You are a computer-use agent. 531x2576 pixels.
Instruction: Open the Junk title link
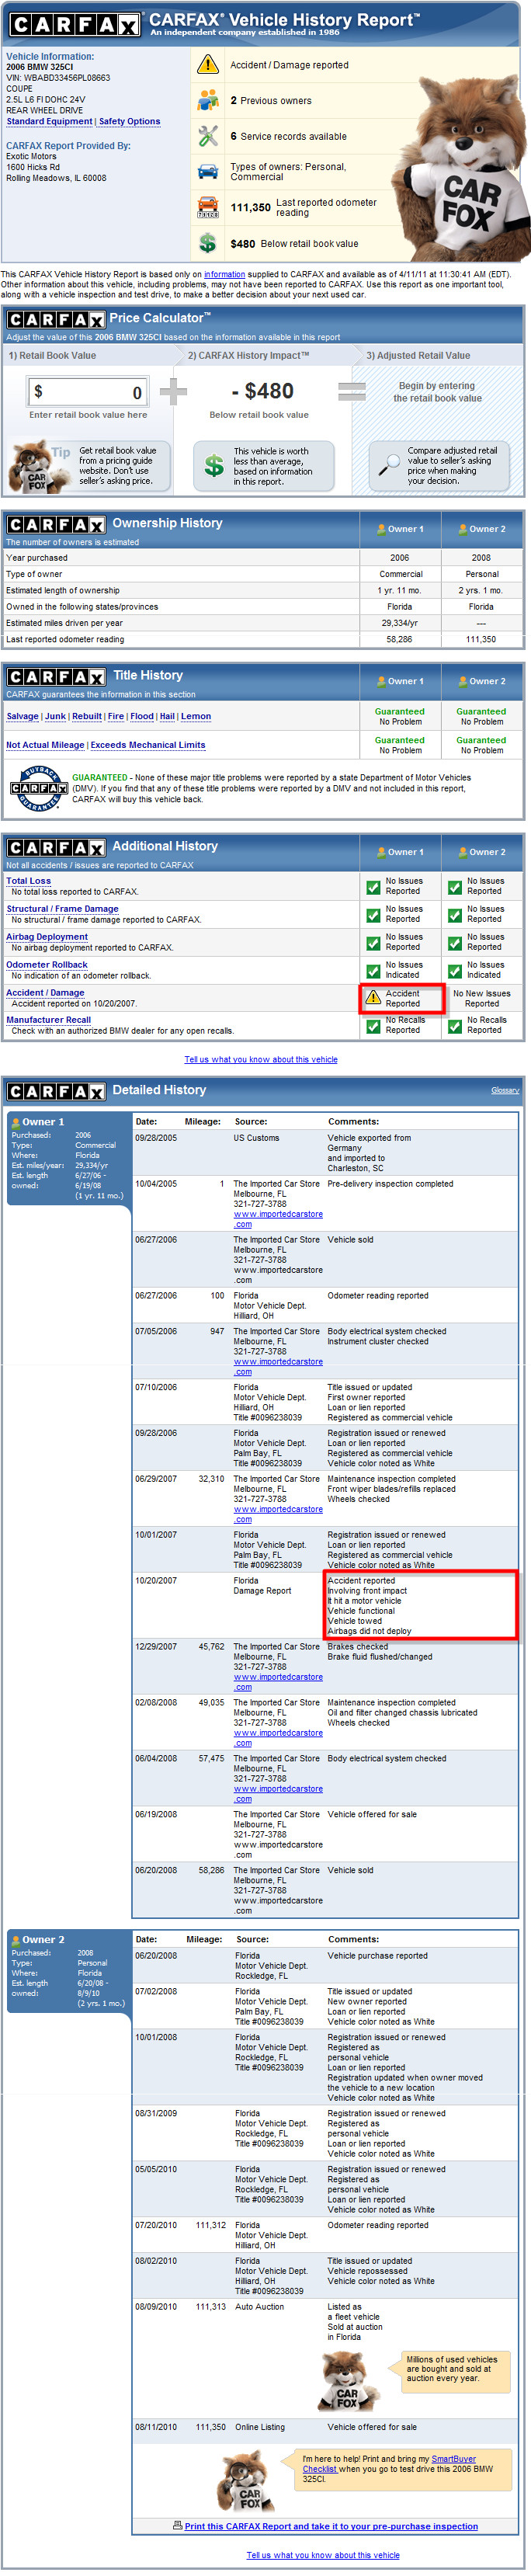(56, 717)
